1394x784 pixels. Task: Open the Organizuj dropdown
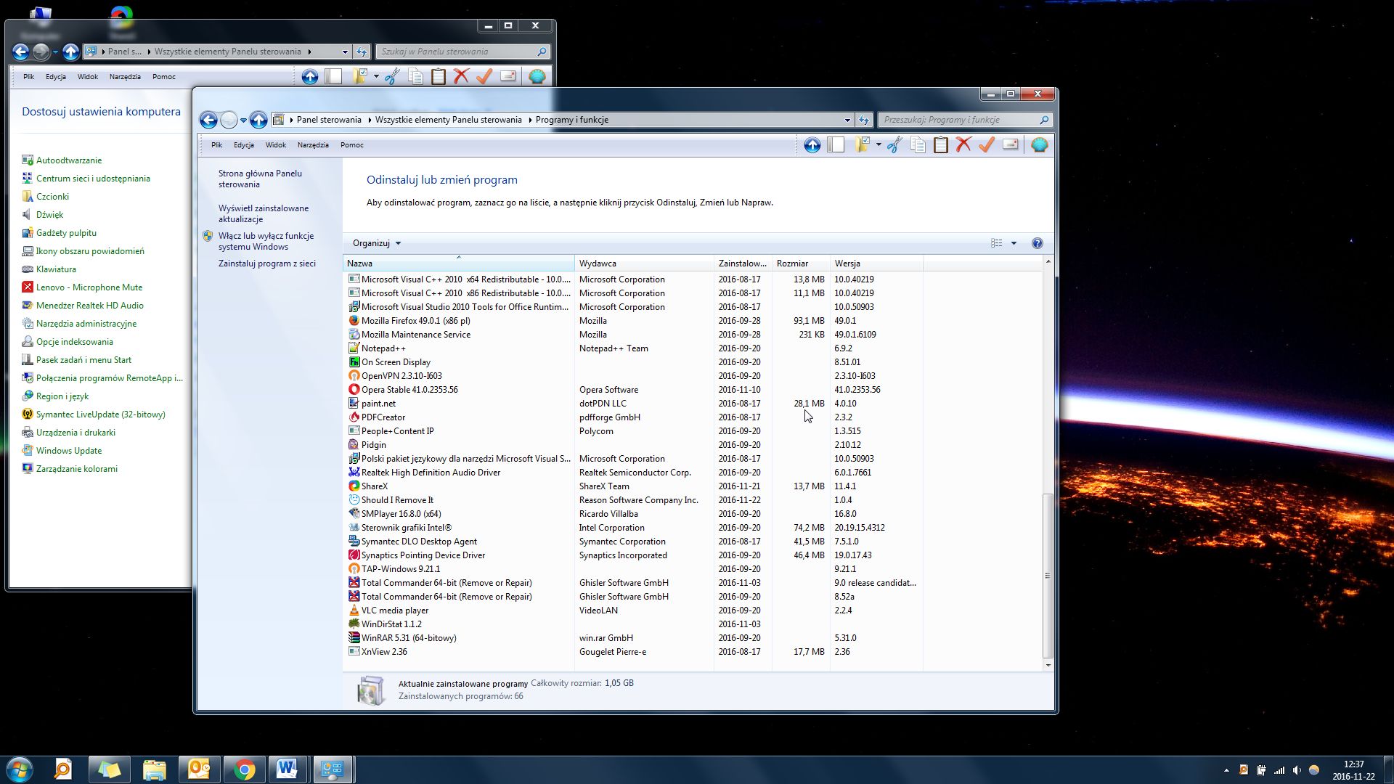click(x=377, y=244)
